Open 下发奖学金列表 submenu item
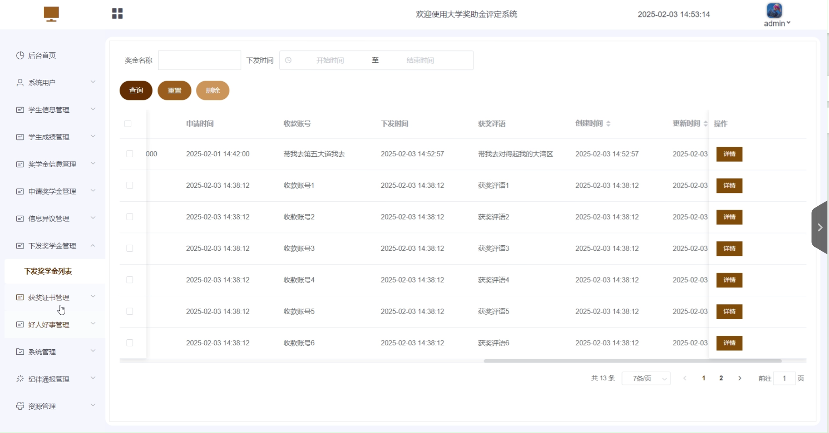The height and width of the screenshot is (433, 829). [48, 271]
